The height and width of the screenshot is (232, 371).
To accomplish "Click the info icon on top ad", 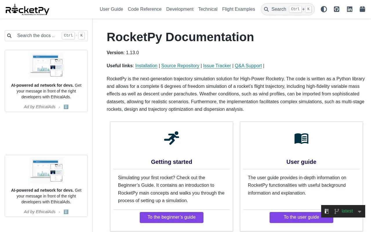I will 66,107.
